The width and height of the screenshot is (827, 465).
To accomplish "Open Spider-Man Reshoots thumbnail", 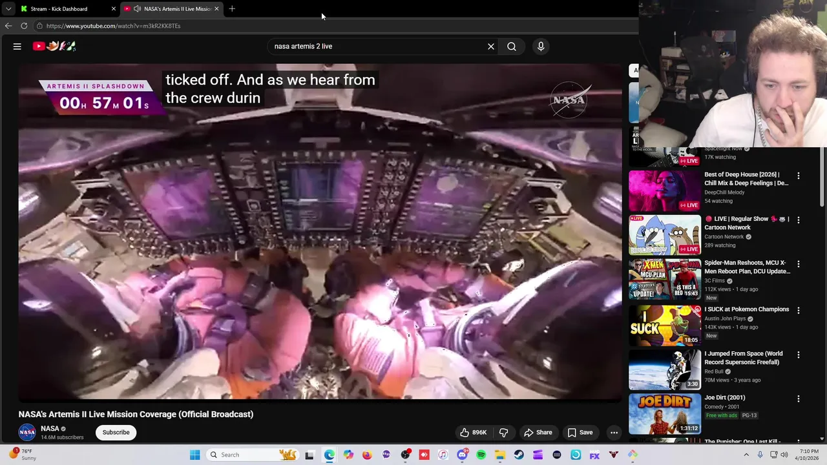I will pyautogui.click(x=665, y=279).
